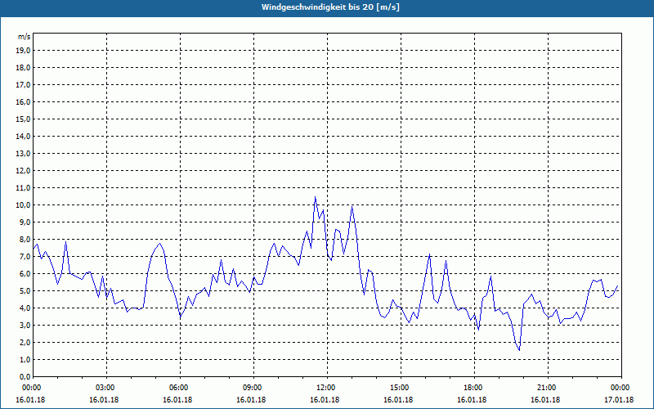
Task: Click the highest peak of the blue wind curve
Action: pos(315,197)
